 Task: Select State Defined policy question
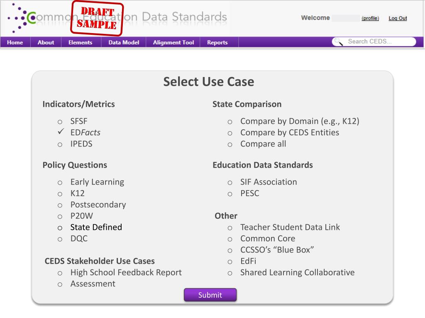pyautogui.click(x=60, y=228)
